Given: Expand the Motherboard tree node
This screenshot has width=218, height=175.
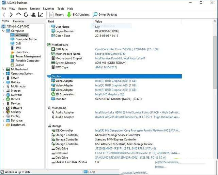Looking at the screenshot, I should 3,69.
